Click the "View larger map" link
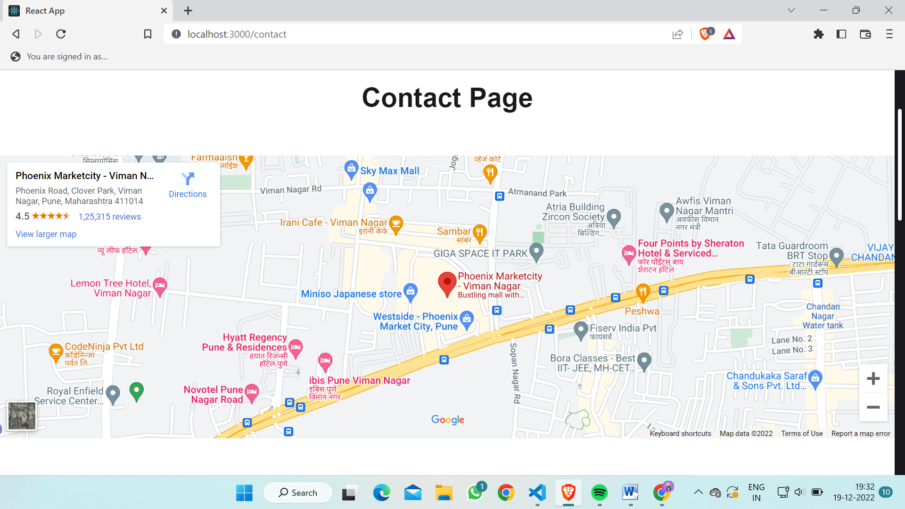905x509 pixels. point(46,234)
